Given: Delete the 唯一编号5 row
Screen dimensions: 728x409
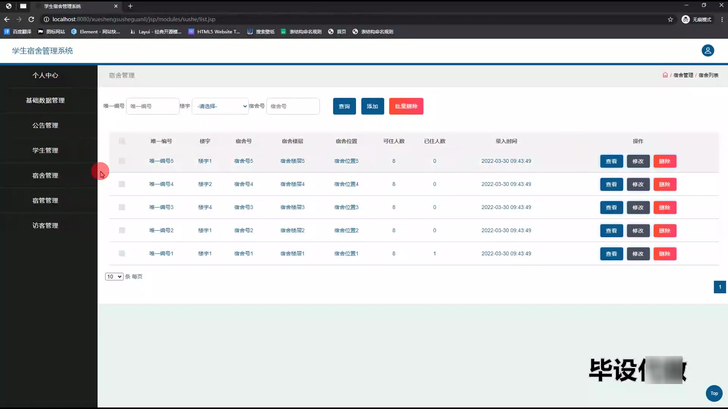Looking at the screenshot, I should pos(665,161).
